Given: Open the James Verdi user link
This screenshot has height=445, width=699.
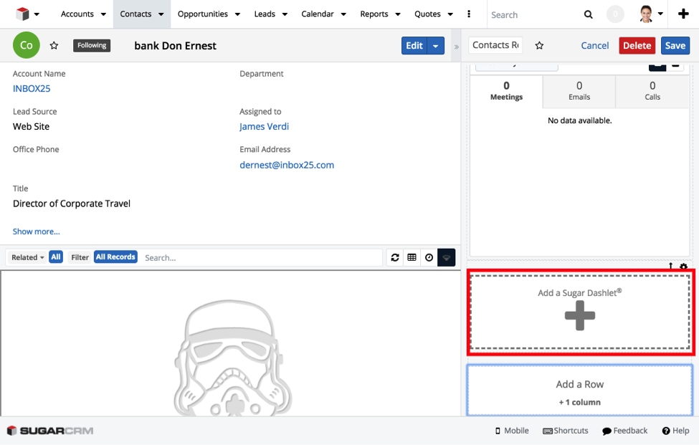Looking at the screenshot, I should [x=264, y=127].
